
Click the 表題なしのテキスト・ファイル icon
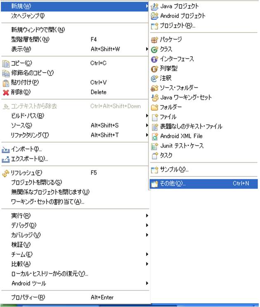[x=155, y=127]
